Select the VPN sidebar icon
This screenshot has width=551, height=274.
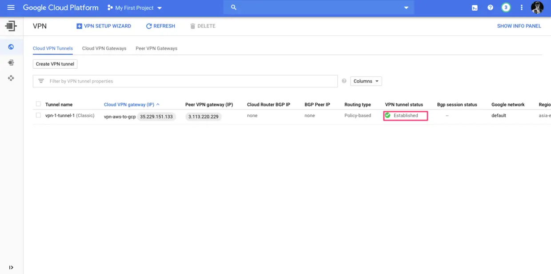pyautogui.click(x=11, y=47)
